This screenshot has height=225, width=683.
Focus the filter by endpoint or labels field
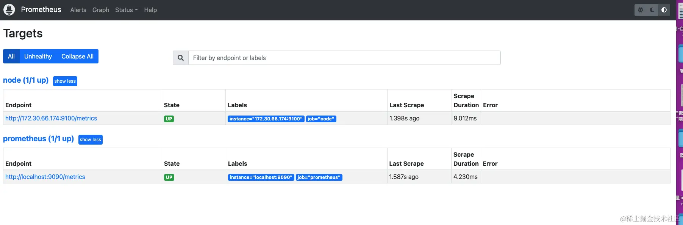[344, 58]
